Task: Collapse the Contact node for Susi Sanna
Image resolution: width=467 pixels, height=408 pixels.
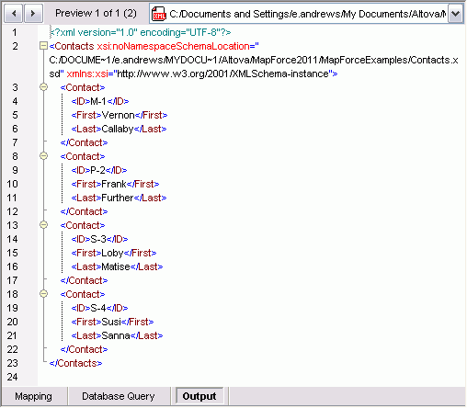Action: pyautogui.click(x=44, y=294)
